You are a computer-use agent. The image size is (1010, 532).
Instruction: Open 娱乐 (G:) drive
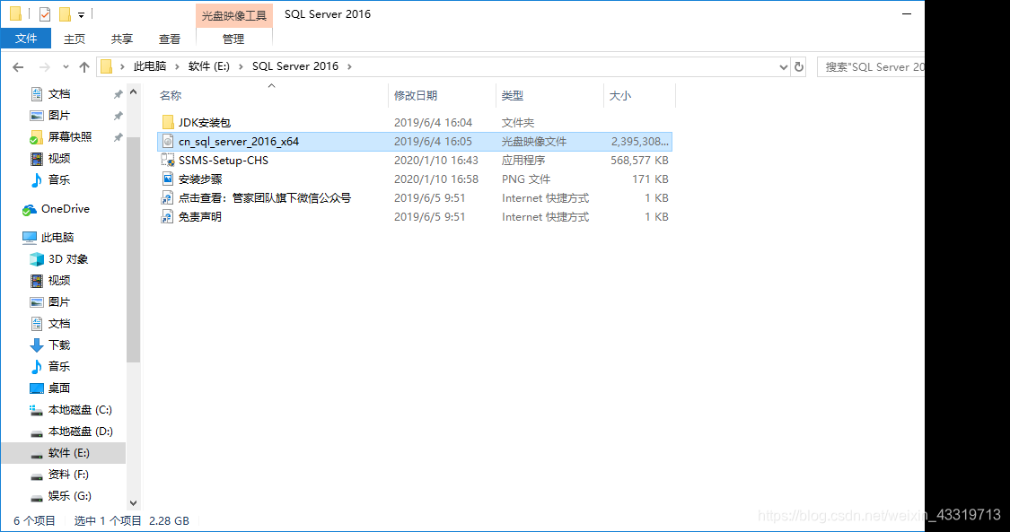coord(69,496)
